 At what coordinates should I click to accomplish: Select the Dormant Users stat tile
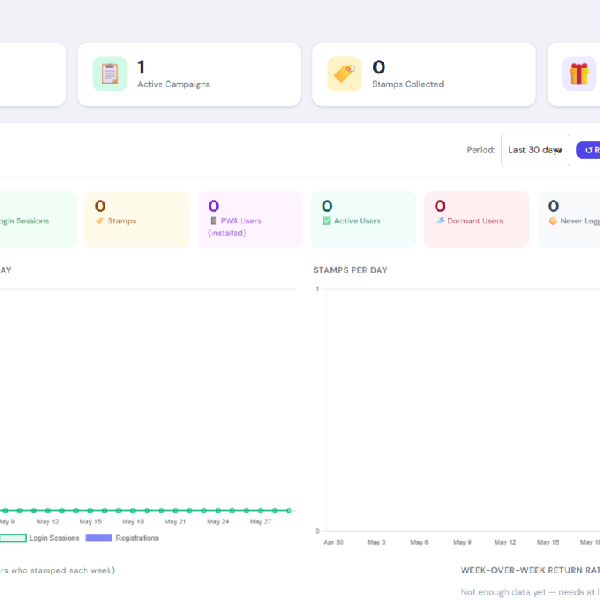(477, 220)
